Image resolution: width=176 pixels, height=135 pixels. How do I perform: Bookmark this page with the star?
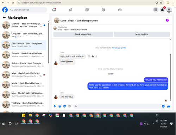pyautogui.click(x=161, y=2)
